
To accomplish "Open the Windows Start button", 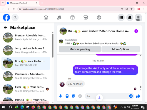I will point(3,107).
